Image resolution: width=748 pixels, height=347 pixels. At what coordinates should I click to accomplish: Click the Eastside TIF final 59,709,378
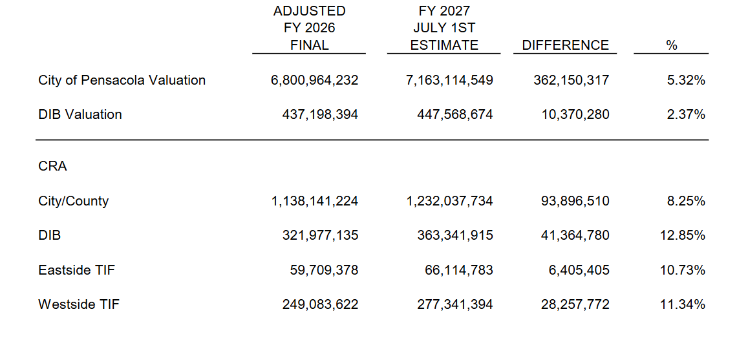(x=325, y=271)
